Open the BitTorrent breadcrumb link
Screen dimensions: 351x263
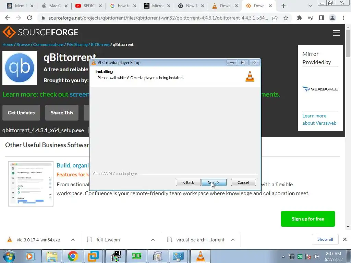[100, 45]
